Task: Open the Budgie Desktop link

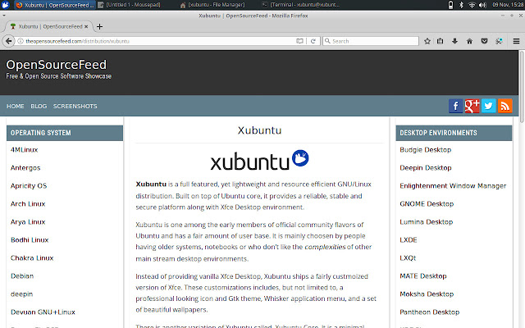Action: coord(426,149)
